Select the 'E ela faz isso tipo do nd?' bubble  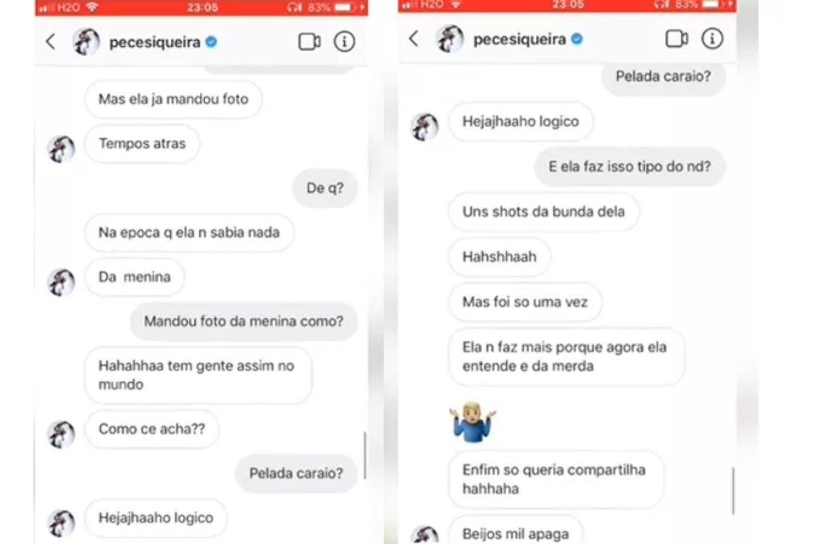click(630, 167)
